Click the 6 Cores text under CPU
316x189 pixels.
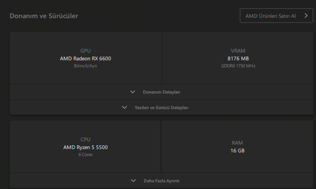click(x=86, y=155)
